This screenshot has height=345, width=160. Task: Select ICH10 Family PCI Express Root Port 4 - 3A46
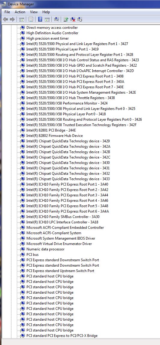tap(67, 201)
